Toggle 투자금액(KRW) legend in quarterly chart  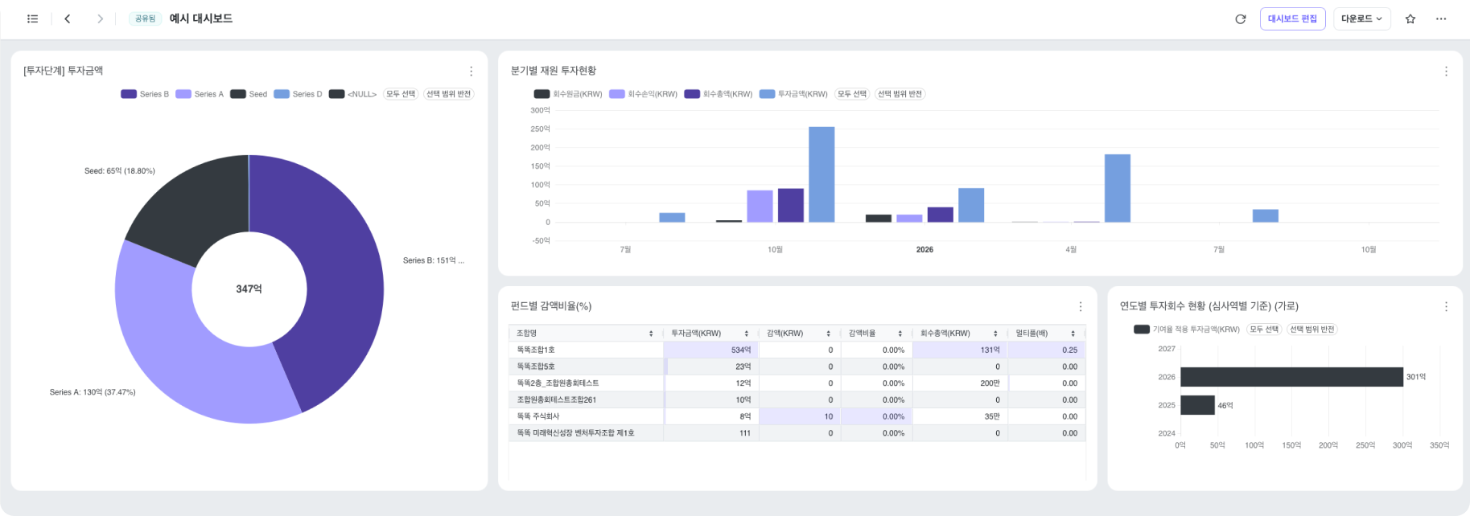(x=793, y=94)
